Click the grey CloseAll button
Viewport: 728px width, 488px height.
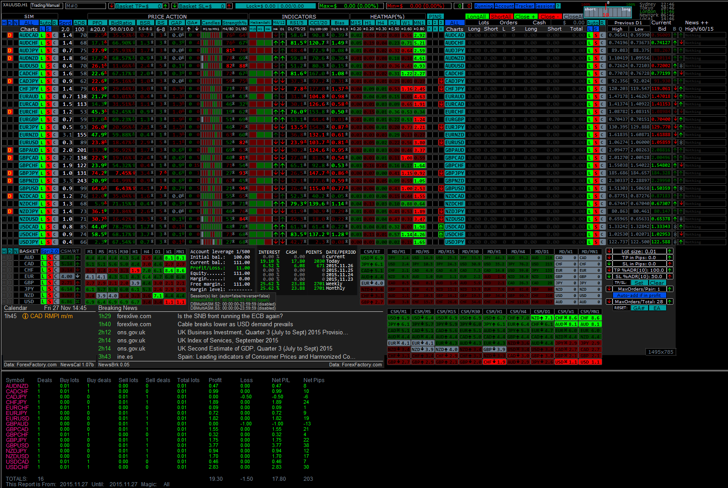tap(573, 17)
